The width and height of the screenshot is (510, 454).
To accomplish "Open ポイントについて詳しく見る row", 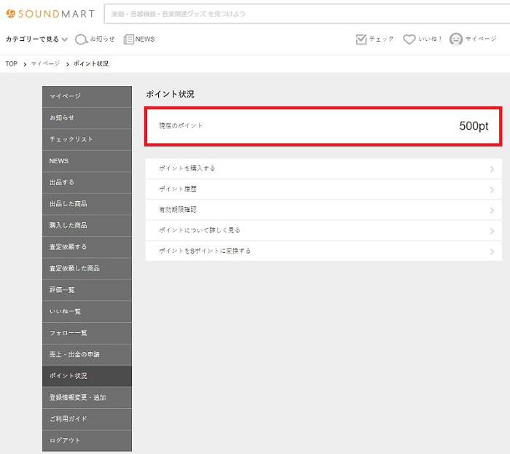I will 323,230.
